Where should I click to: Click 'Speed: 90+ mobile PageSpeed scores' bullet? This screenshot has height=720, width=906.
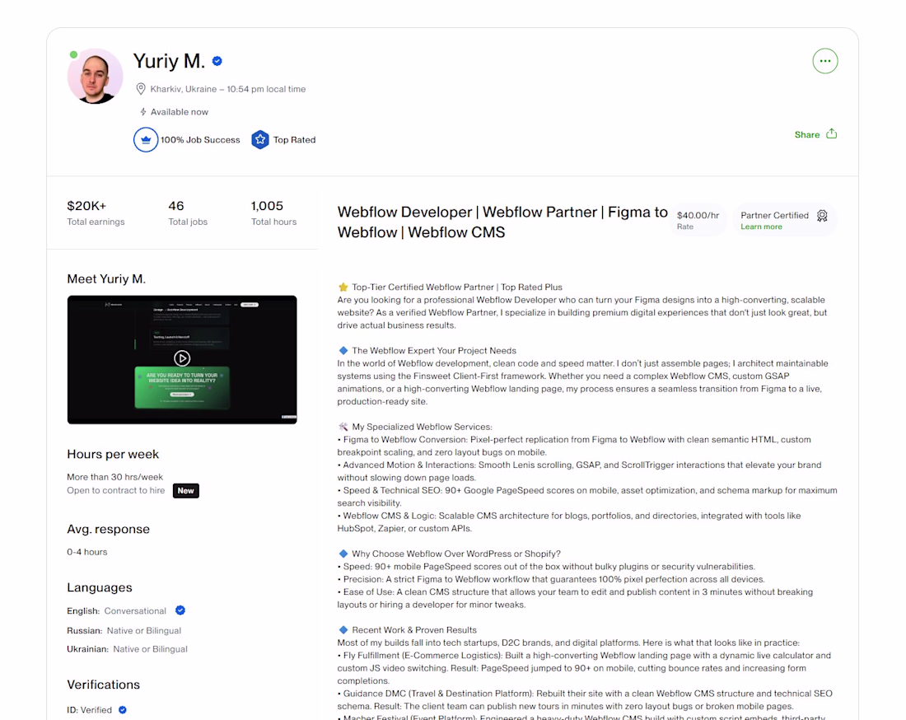[546, 566]
